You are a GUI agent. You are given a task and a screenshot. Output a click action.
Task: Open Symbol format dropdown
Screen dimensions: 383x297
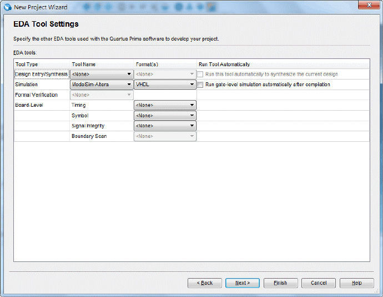tap(165, 116)
